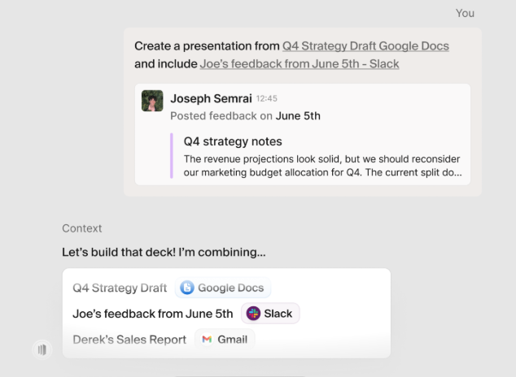
Task: Click Joseph Semrai's avatar photo
Action: (x=152, y=101)
